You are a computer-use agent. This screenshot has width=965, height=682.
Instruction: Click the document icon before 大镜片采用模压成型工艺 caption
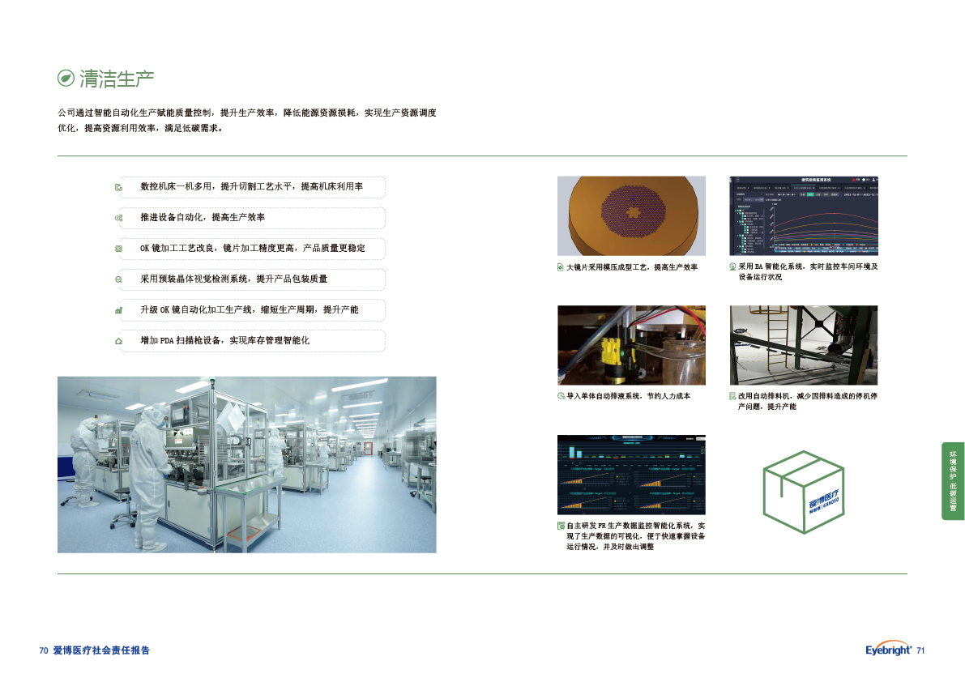(561, 267)
